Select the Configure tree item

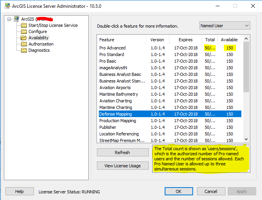38,32
